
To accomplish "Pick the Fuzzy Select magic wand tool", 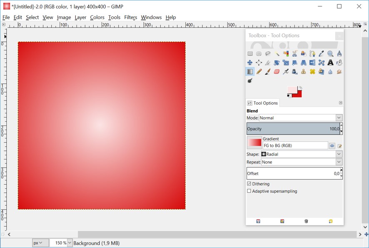I will coord(277,54).
